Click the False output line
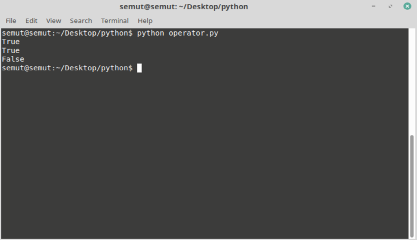This screenshot has width=417, height=240. tap(13, 59)
